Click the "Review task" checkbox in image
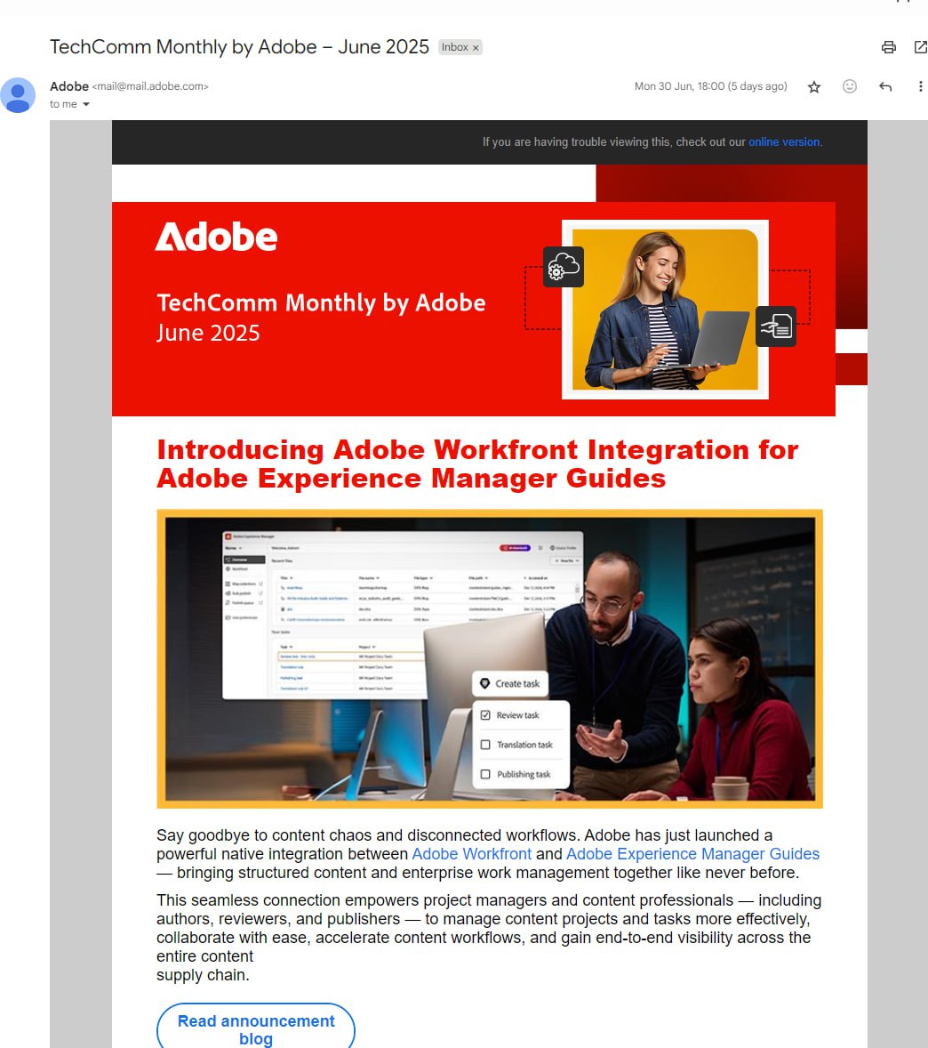This screenshot has height=1048, width=928. pos(485,715)
